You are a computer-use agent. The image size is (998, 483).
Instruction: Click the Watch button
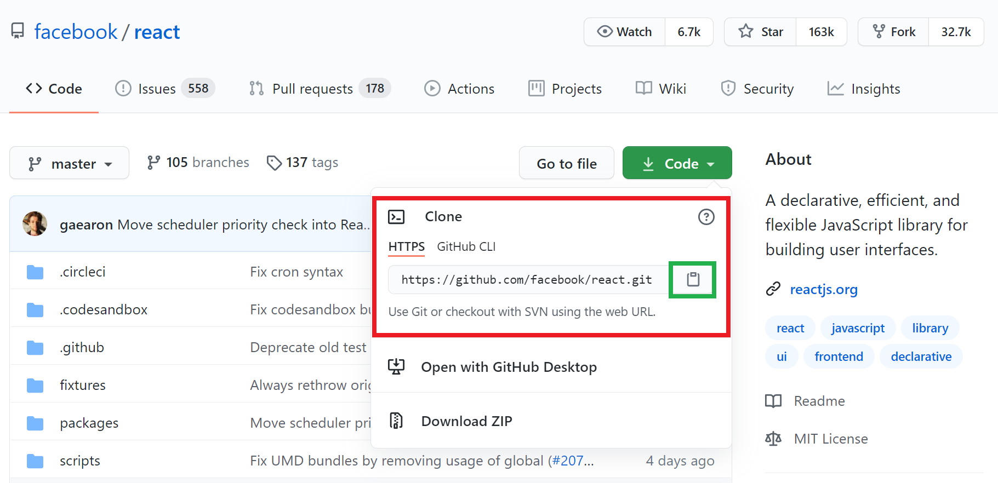[x=624, y=32]
